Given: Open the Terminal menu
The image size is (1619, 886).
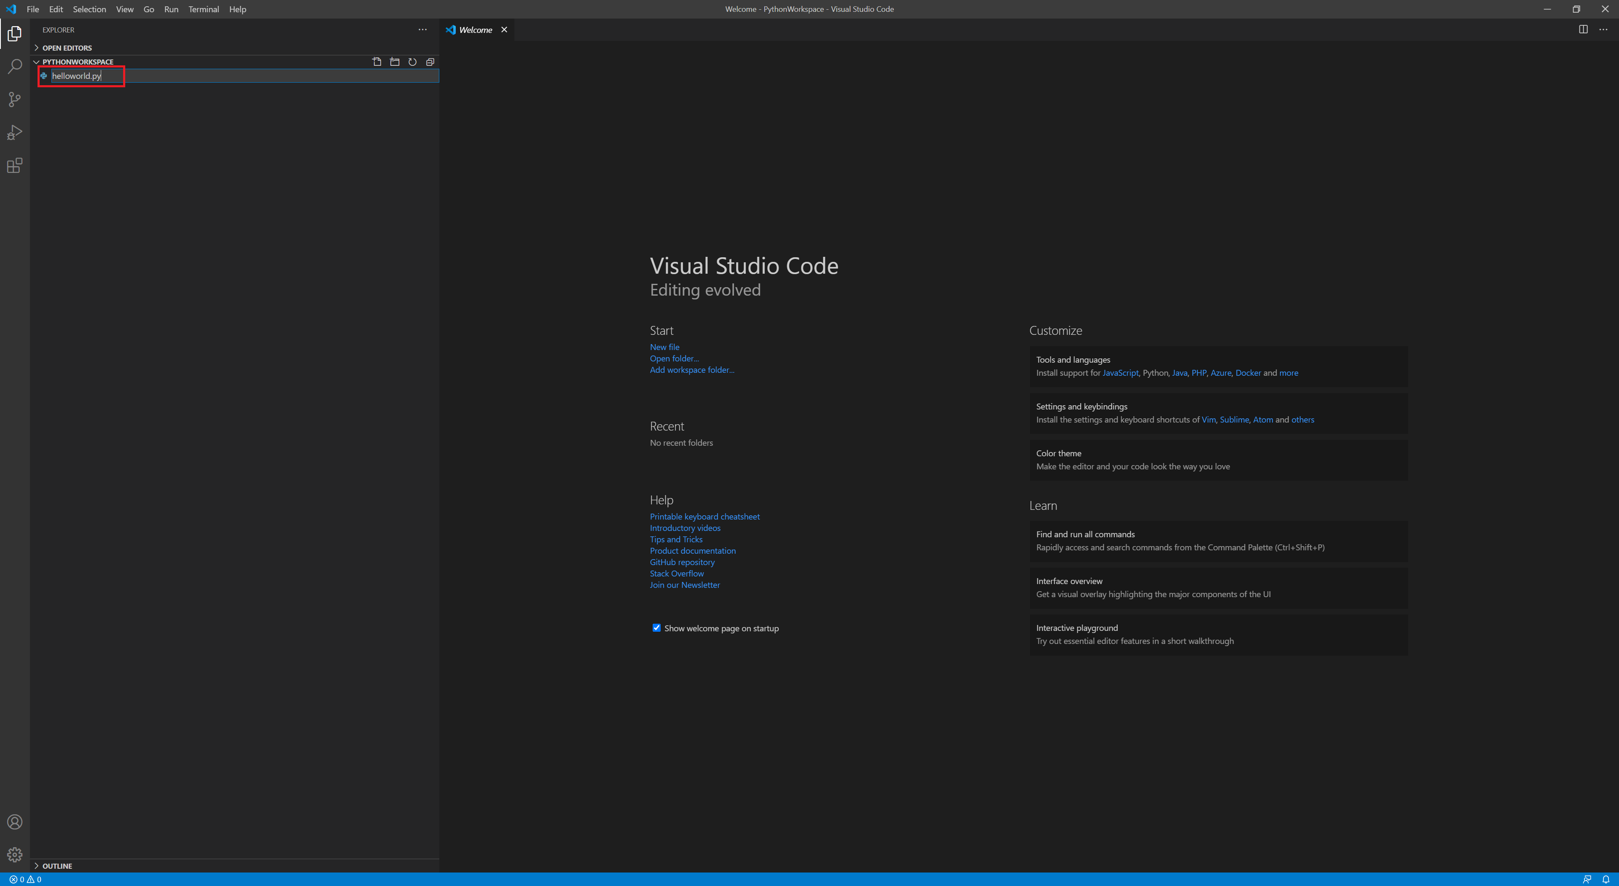Looking at the screenshot, I should point(204,9).
